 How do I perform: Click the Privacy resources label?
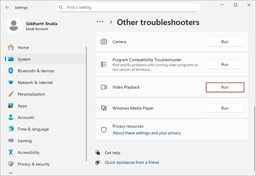pyautogui.click(x=128, y=126)
